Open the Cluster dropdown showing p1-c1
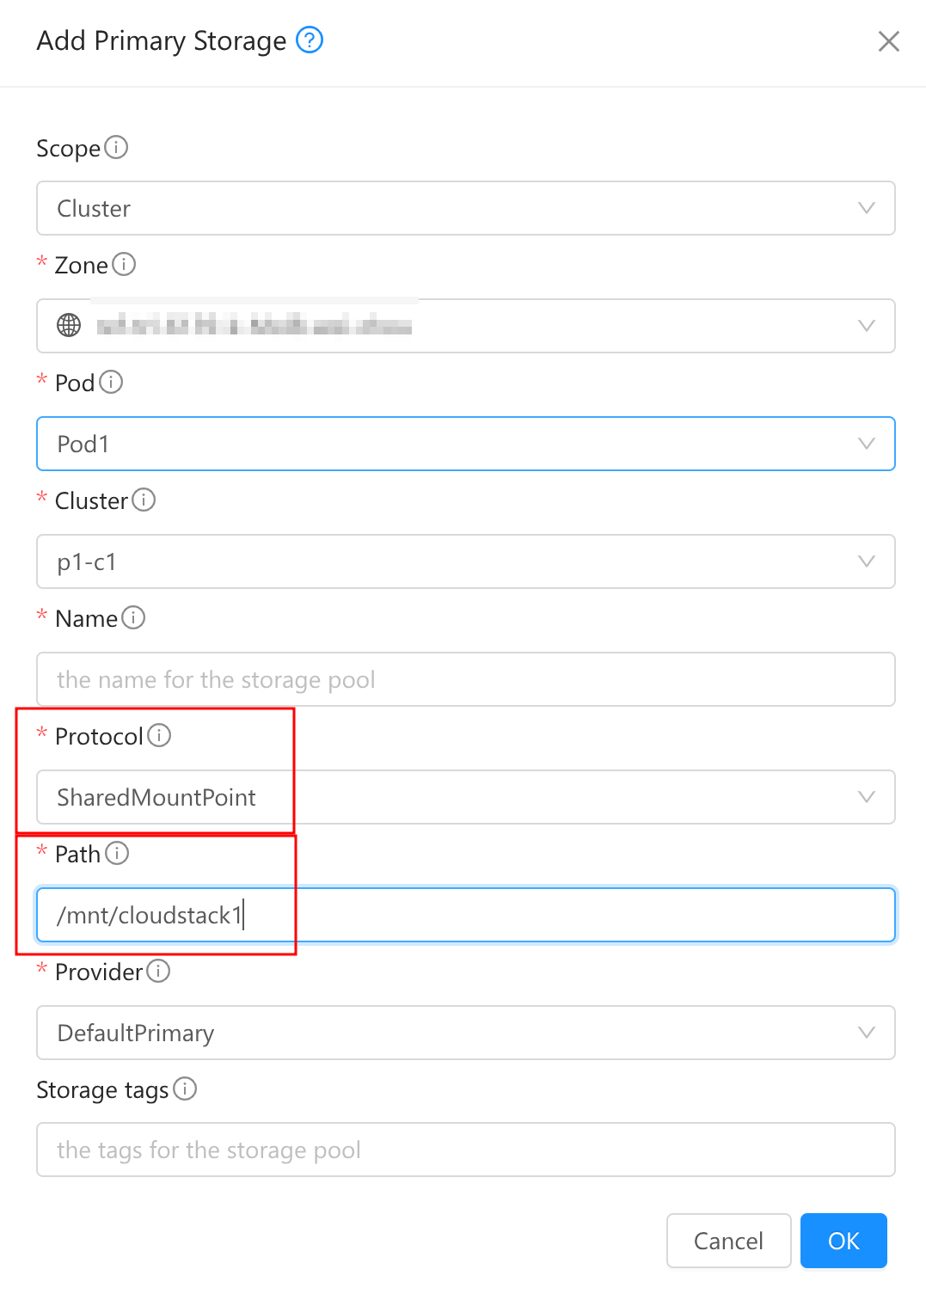 (x=866, y=561)
